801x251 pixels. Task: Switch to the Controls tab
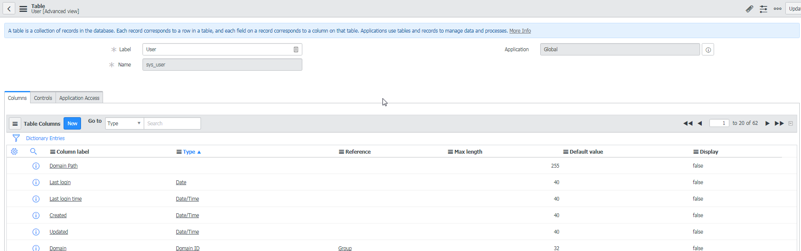pyautogui.click(x=43, y=98)
